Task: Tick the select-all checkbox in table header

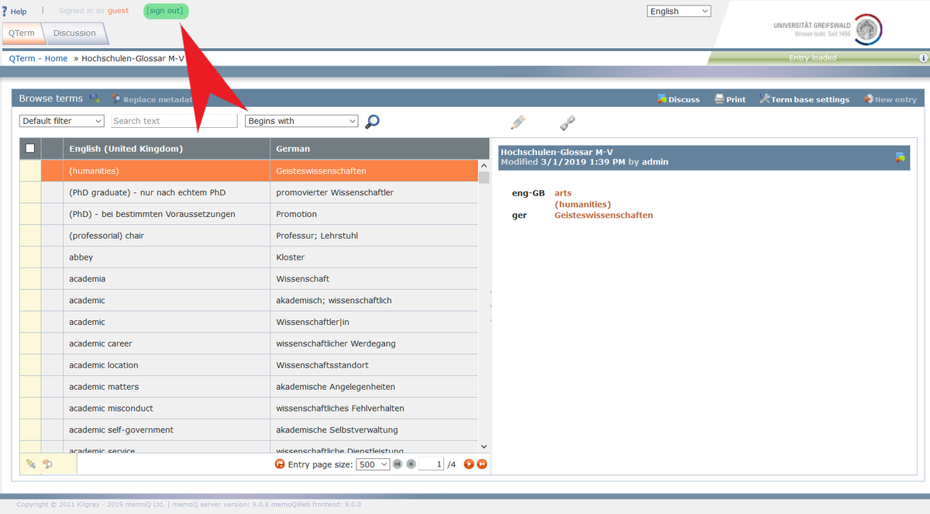Action: click(x=30, y=149)
